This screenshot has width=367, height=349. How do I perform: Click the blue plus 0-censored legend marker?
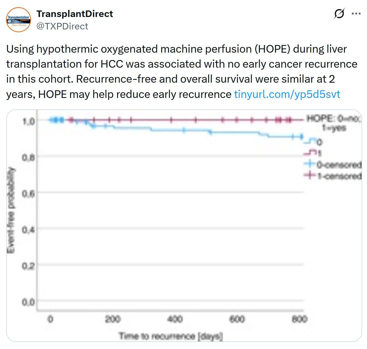coord(310,164)
